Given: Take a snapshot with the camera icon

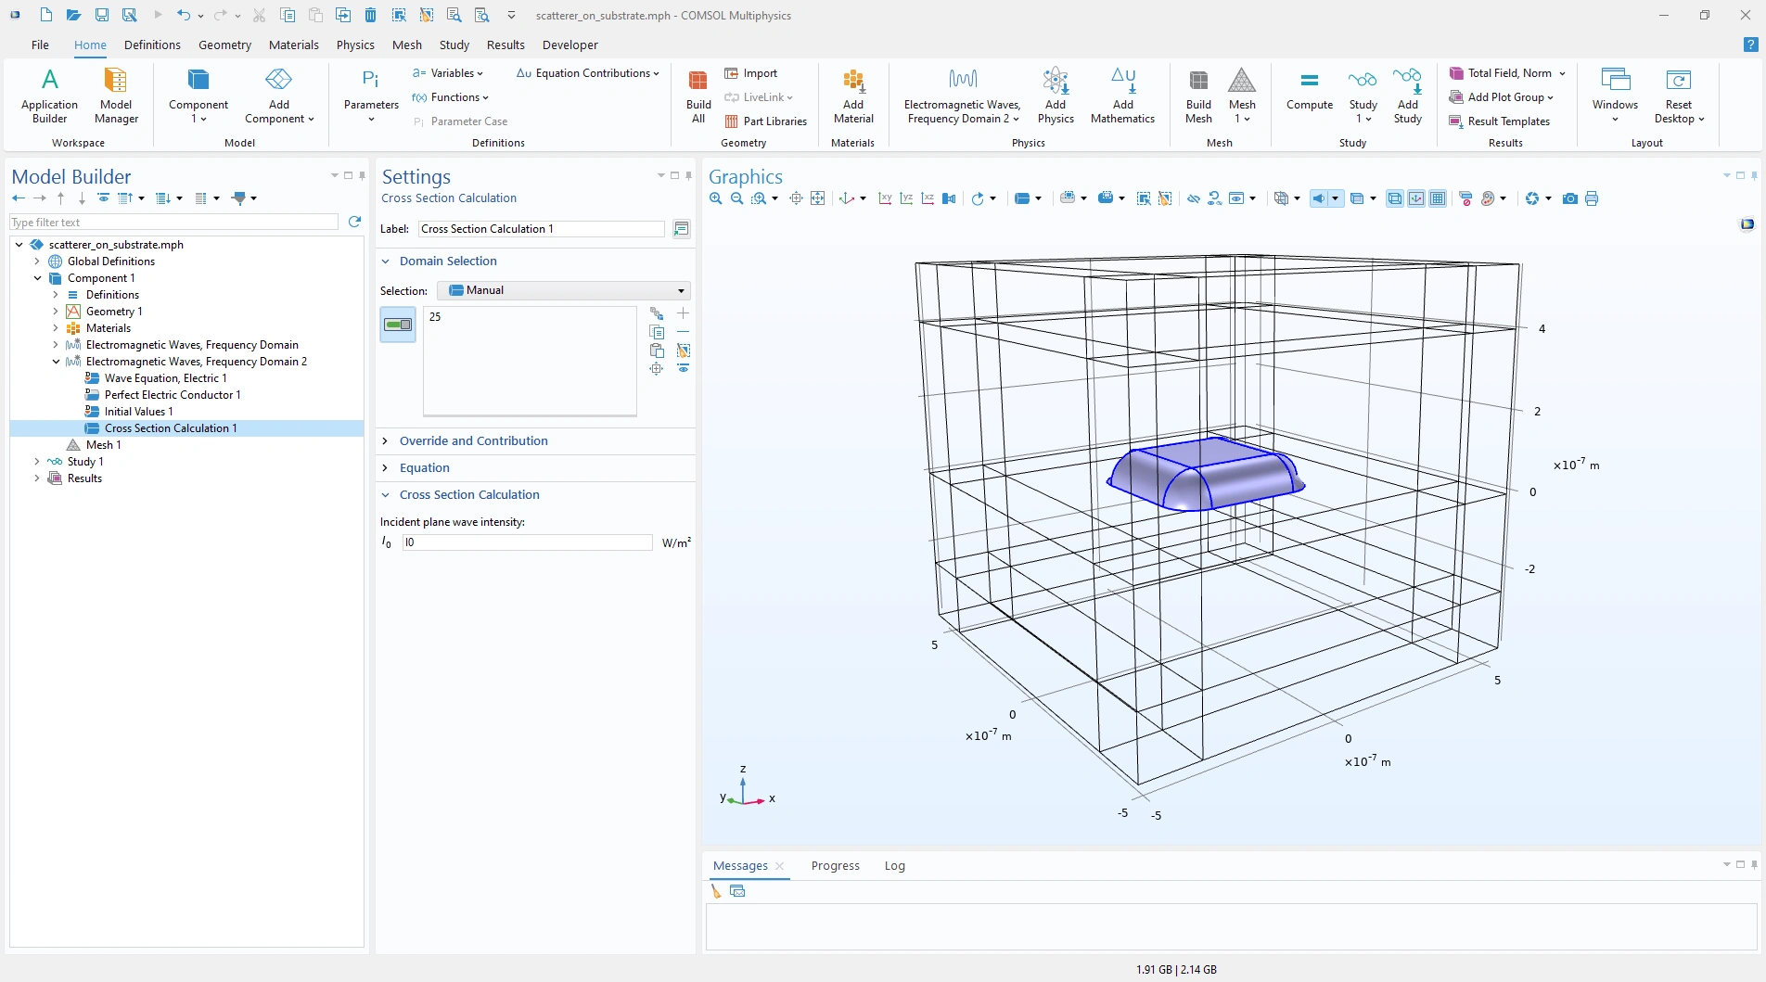Looking at the screenshot, I should click(x=1569, y=198).
